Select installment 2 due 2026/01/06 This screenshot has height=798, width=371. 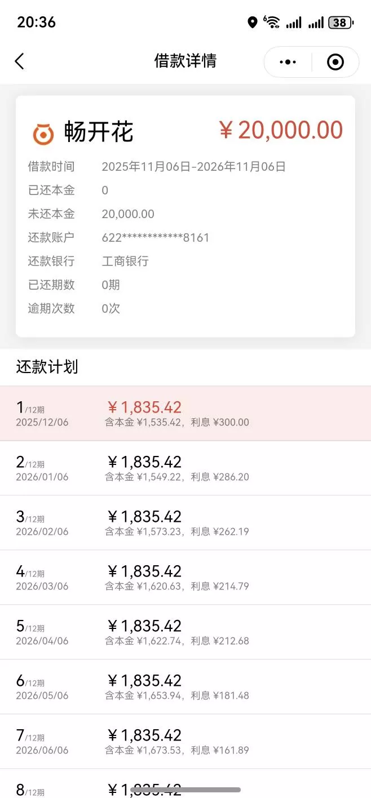coord(185,467)
